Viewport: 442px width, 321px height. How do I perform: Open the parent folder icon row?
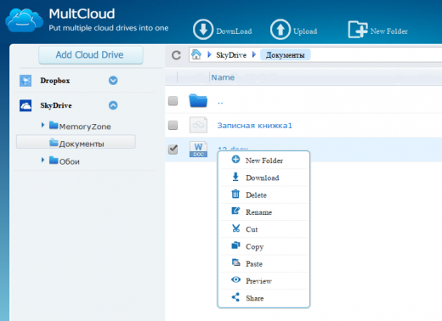coord(198,101)
